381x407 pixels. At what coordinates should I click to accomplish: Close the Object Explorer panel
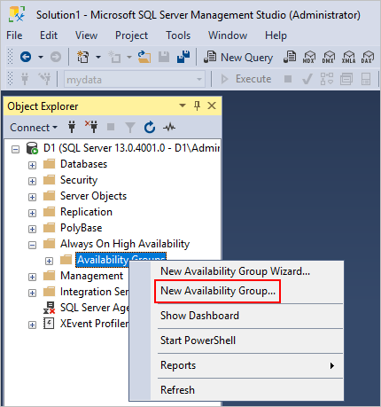tap(212, 106)
